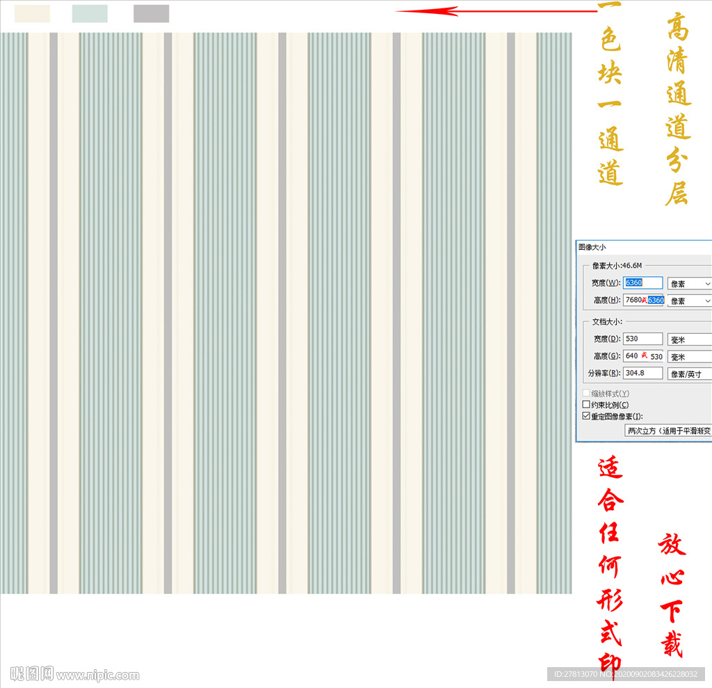Click the document width field showing 530

pyautogui.click(x=642, y=339)
